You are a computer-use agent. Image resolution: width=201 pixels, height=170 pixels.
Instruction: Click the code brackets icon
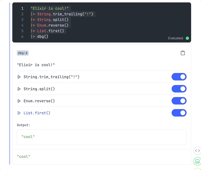point(198,150)
